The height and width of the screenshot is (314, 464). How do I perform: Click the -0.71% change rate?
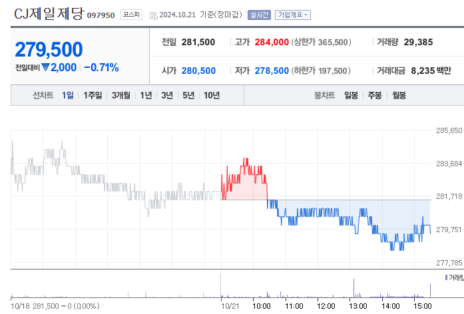[101, 67]
